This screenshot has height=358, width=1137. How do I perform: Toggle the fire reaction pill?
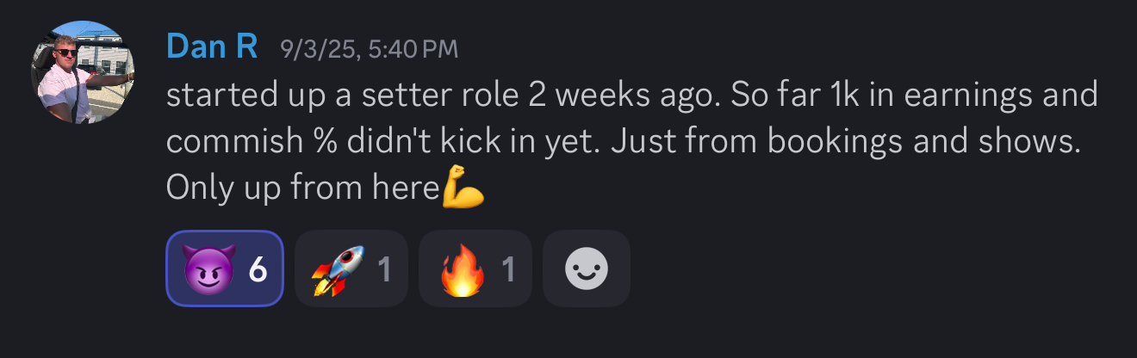coord(475,268)
